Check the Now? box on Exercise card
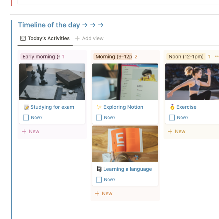 click(x=172, y=118)
